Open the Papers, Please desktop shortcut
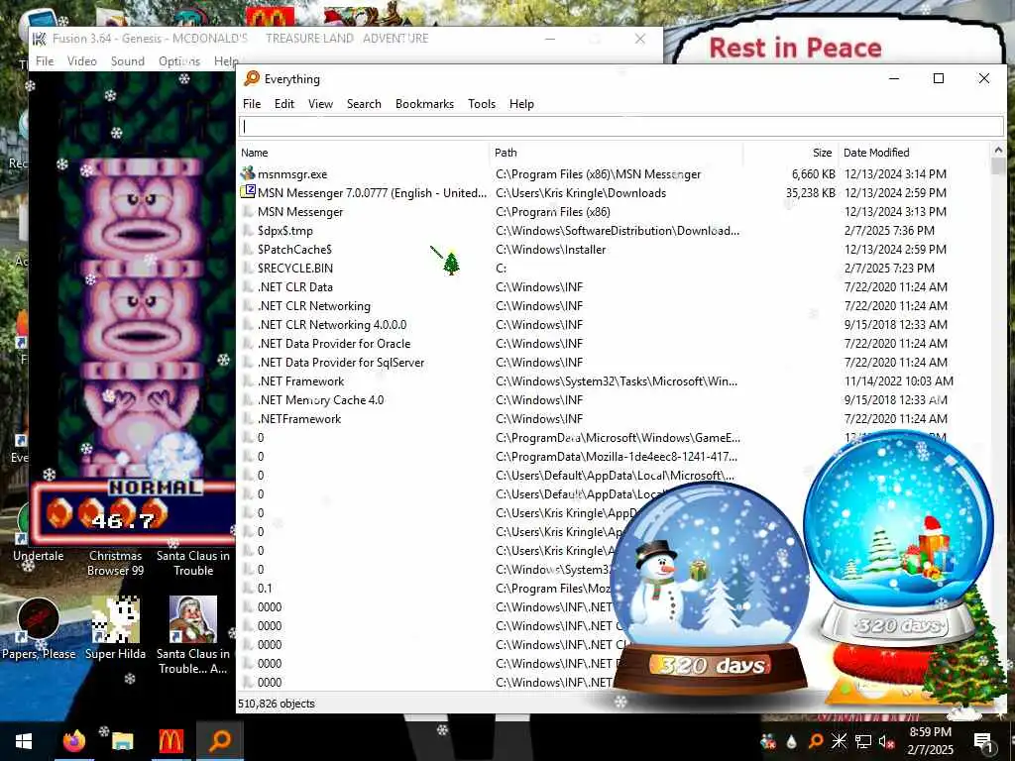1015x761 pixels. pyautogui.click(x=39, y=627)
